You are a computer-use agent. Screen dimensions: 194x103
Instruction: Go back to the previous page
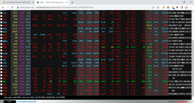[x=3, y=7]
